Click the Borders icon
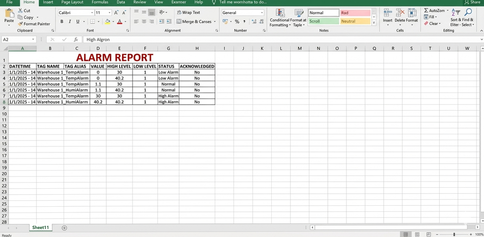 [x=93, y=22]
